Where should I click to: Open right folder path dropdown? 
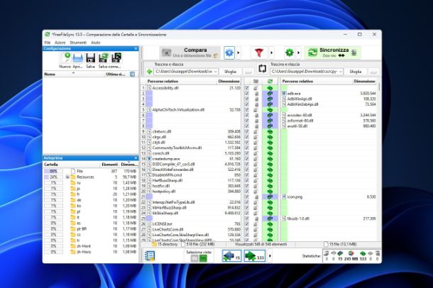click(x=341, y=72)
